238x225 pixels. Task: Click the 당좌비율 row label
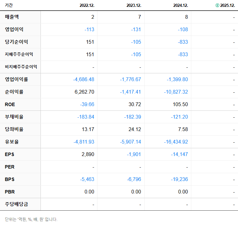pyautogui.click(x=14, y=129)
